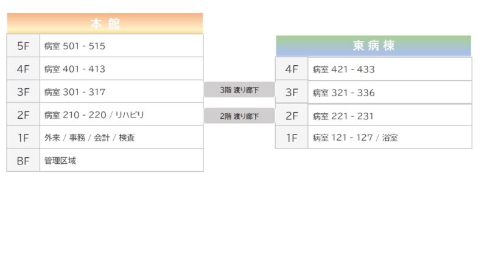Viewport: 487px width, 271px height.
Task: Open 病室 421 - 433 row
Action: (390, 69)
